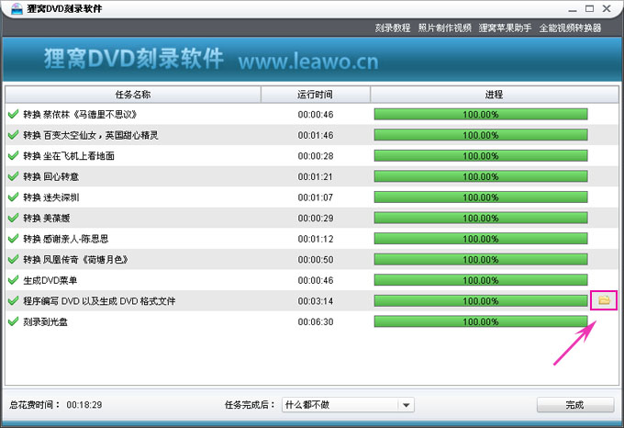The image size is (624, 428).
Task: Open the 刻录教程 link
Action: 393,28
